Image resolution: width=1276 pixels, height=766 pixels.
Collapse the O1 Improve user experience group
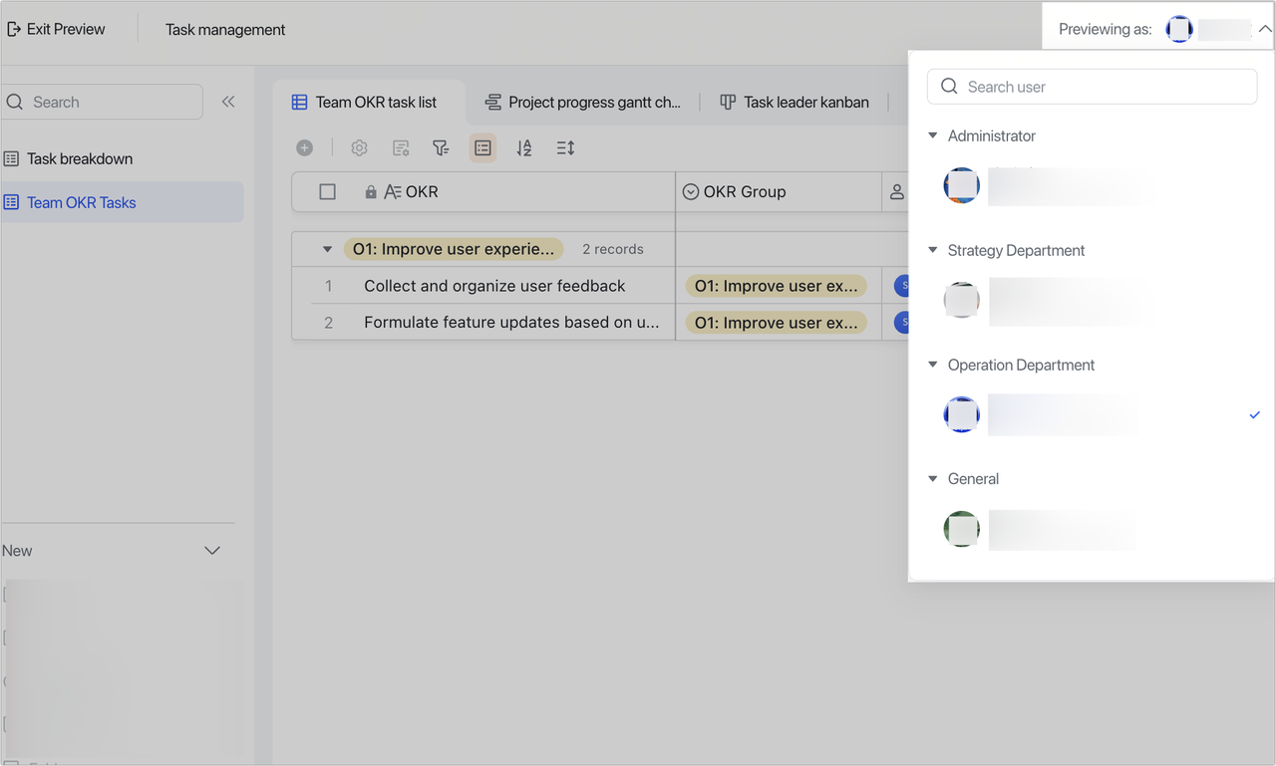327,249
